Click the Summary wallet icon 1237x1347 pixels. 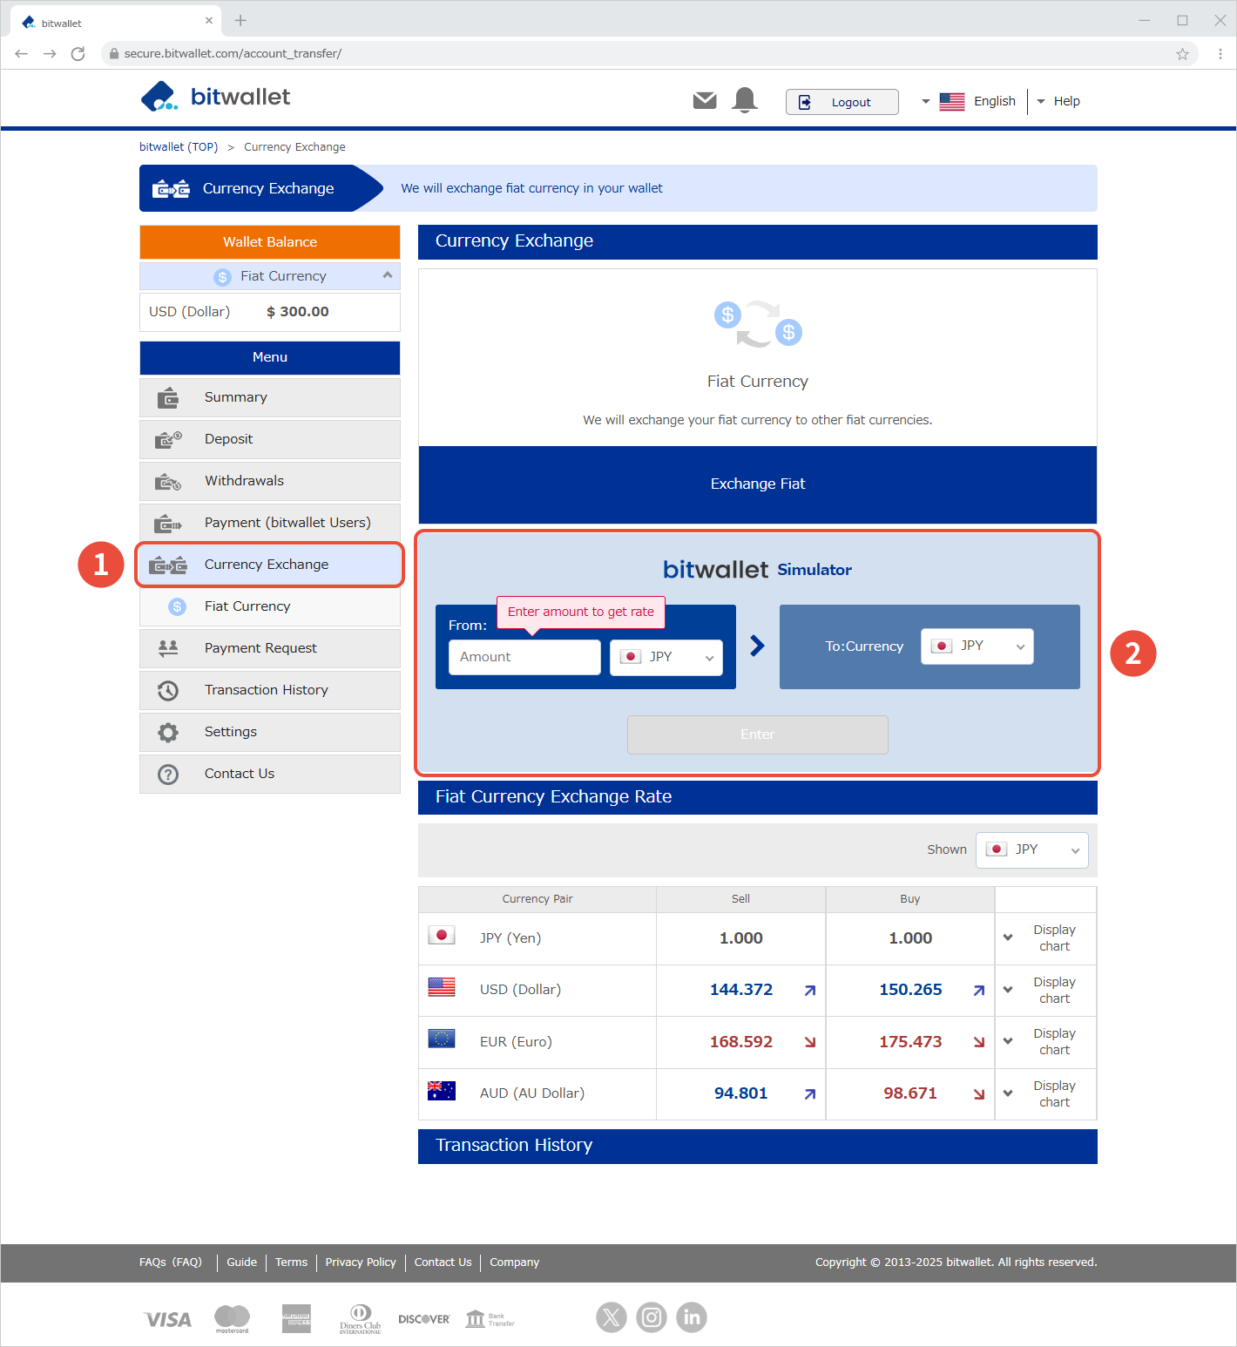168,398
